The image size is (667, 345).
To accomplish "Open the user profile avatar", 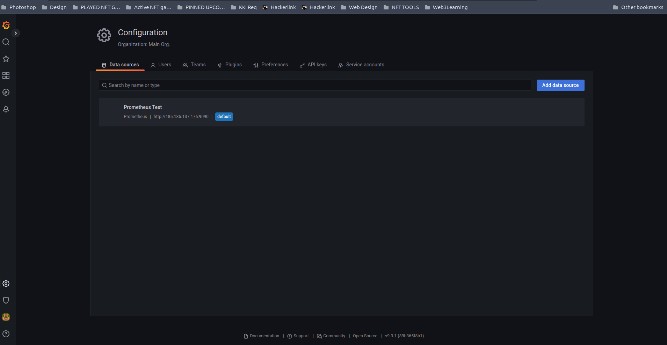I will click(6, 317).
